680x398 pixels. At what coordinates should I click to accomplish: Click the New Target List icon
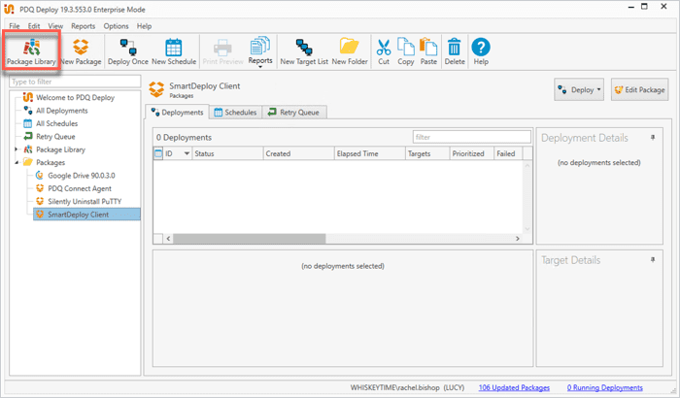coord(304,51)
